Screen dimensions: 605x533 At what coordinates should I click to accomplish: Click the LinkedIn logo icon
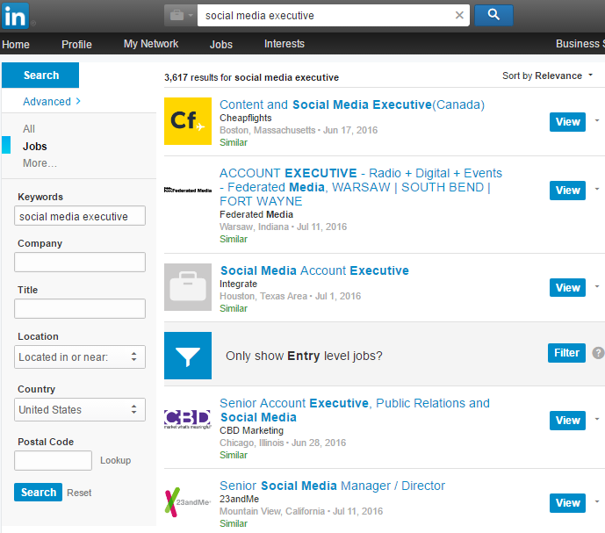coord(15,16)
